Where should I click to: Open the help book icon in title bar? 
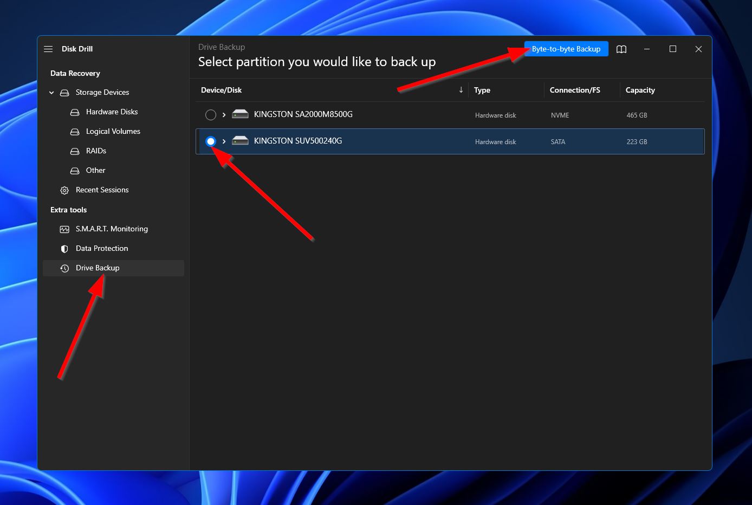(x=621, y=49)
